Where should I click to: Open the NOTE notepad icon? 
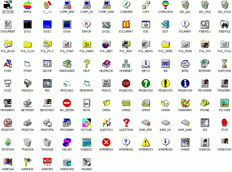tap(86, 103)
